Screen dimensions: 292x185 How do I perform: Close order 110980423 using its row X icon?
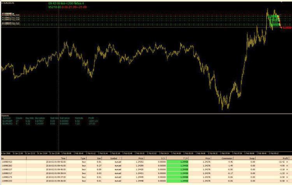(x=287, y=161)
